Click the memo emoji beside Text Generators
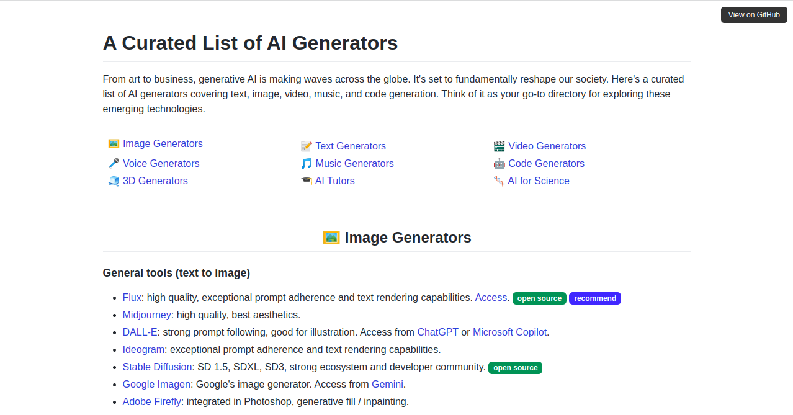 tap(306, 146)
